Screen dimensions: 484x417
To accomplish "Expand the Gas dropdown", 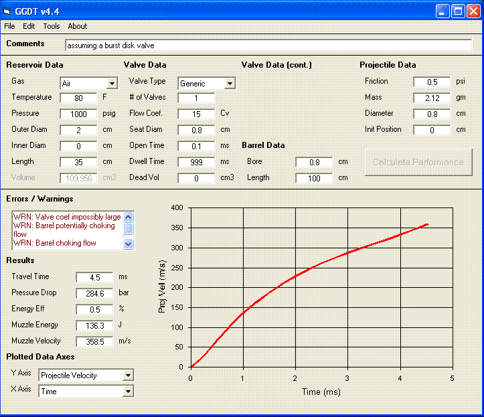I will click(x=111, y=84).
